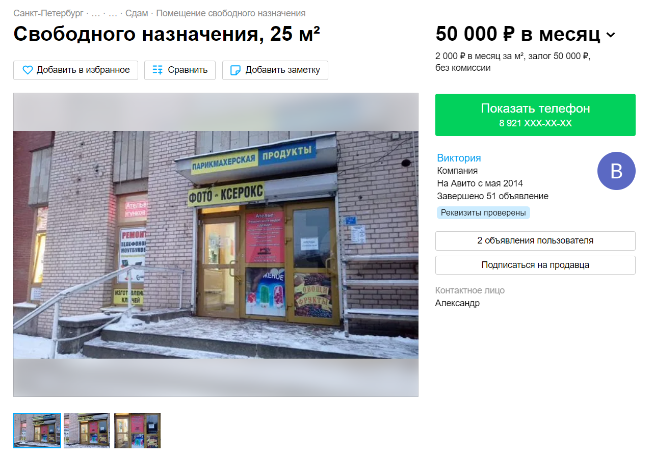Screen dimensions: 654x459
Task: Click first ellipsis in breadcrumb trail
Action: point(95,13)
